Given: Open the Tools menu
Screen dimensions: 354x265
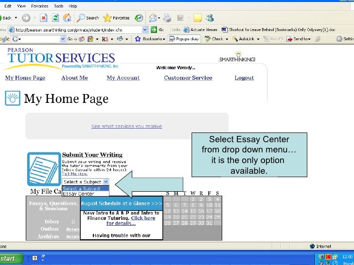Looking at the screenshot, I should (58, 6).
